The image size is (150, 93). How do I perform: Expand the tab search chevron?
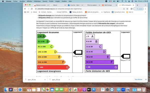pyautogui.click(x=145, y=5)
